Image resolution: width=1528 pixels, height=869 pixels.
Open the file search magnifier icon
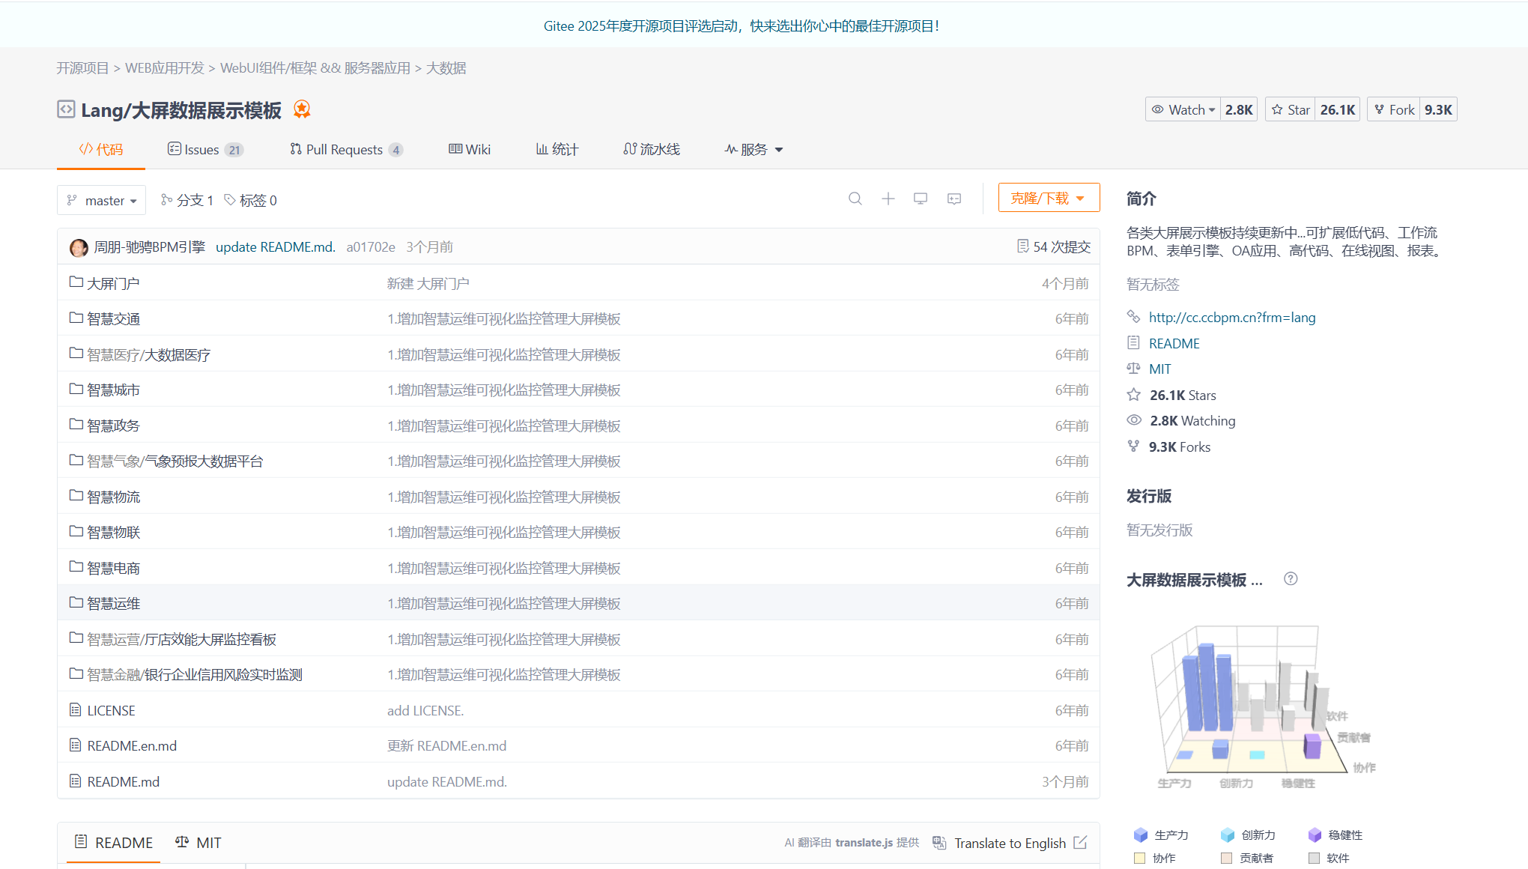click(855, 199)
